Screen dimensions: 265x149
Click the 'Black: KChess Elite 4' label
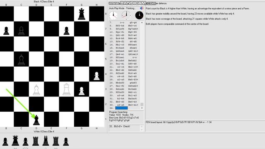tap(44, 2)
